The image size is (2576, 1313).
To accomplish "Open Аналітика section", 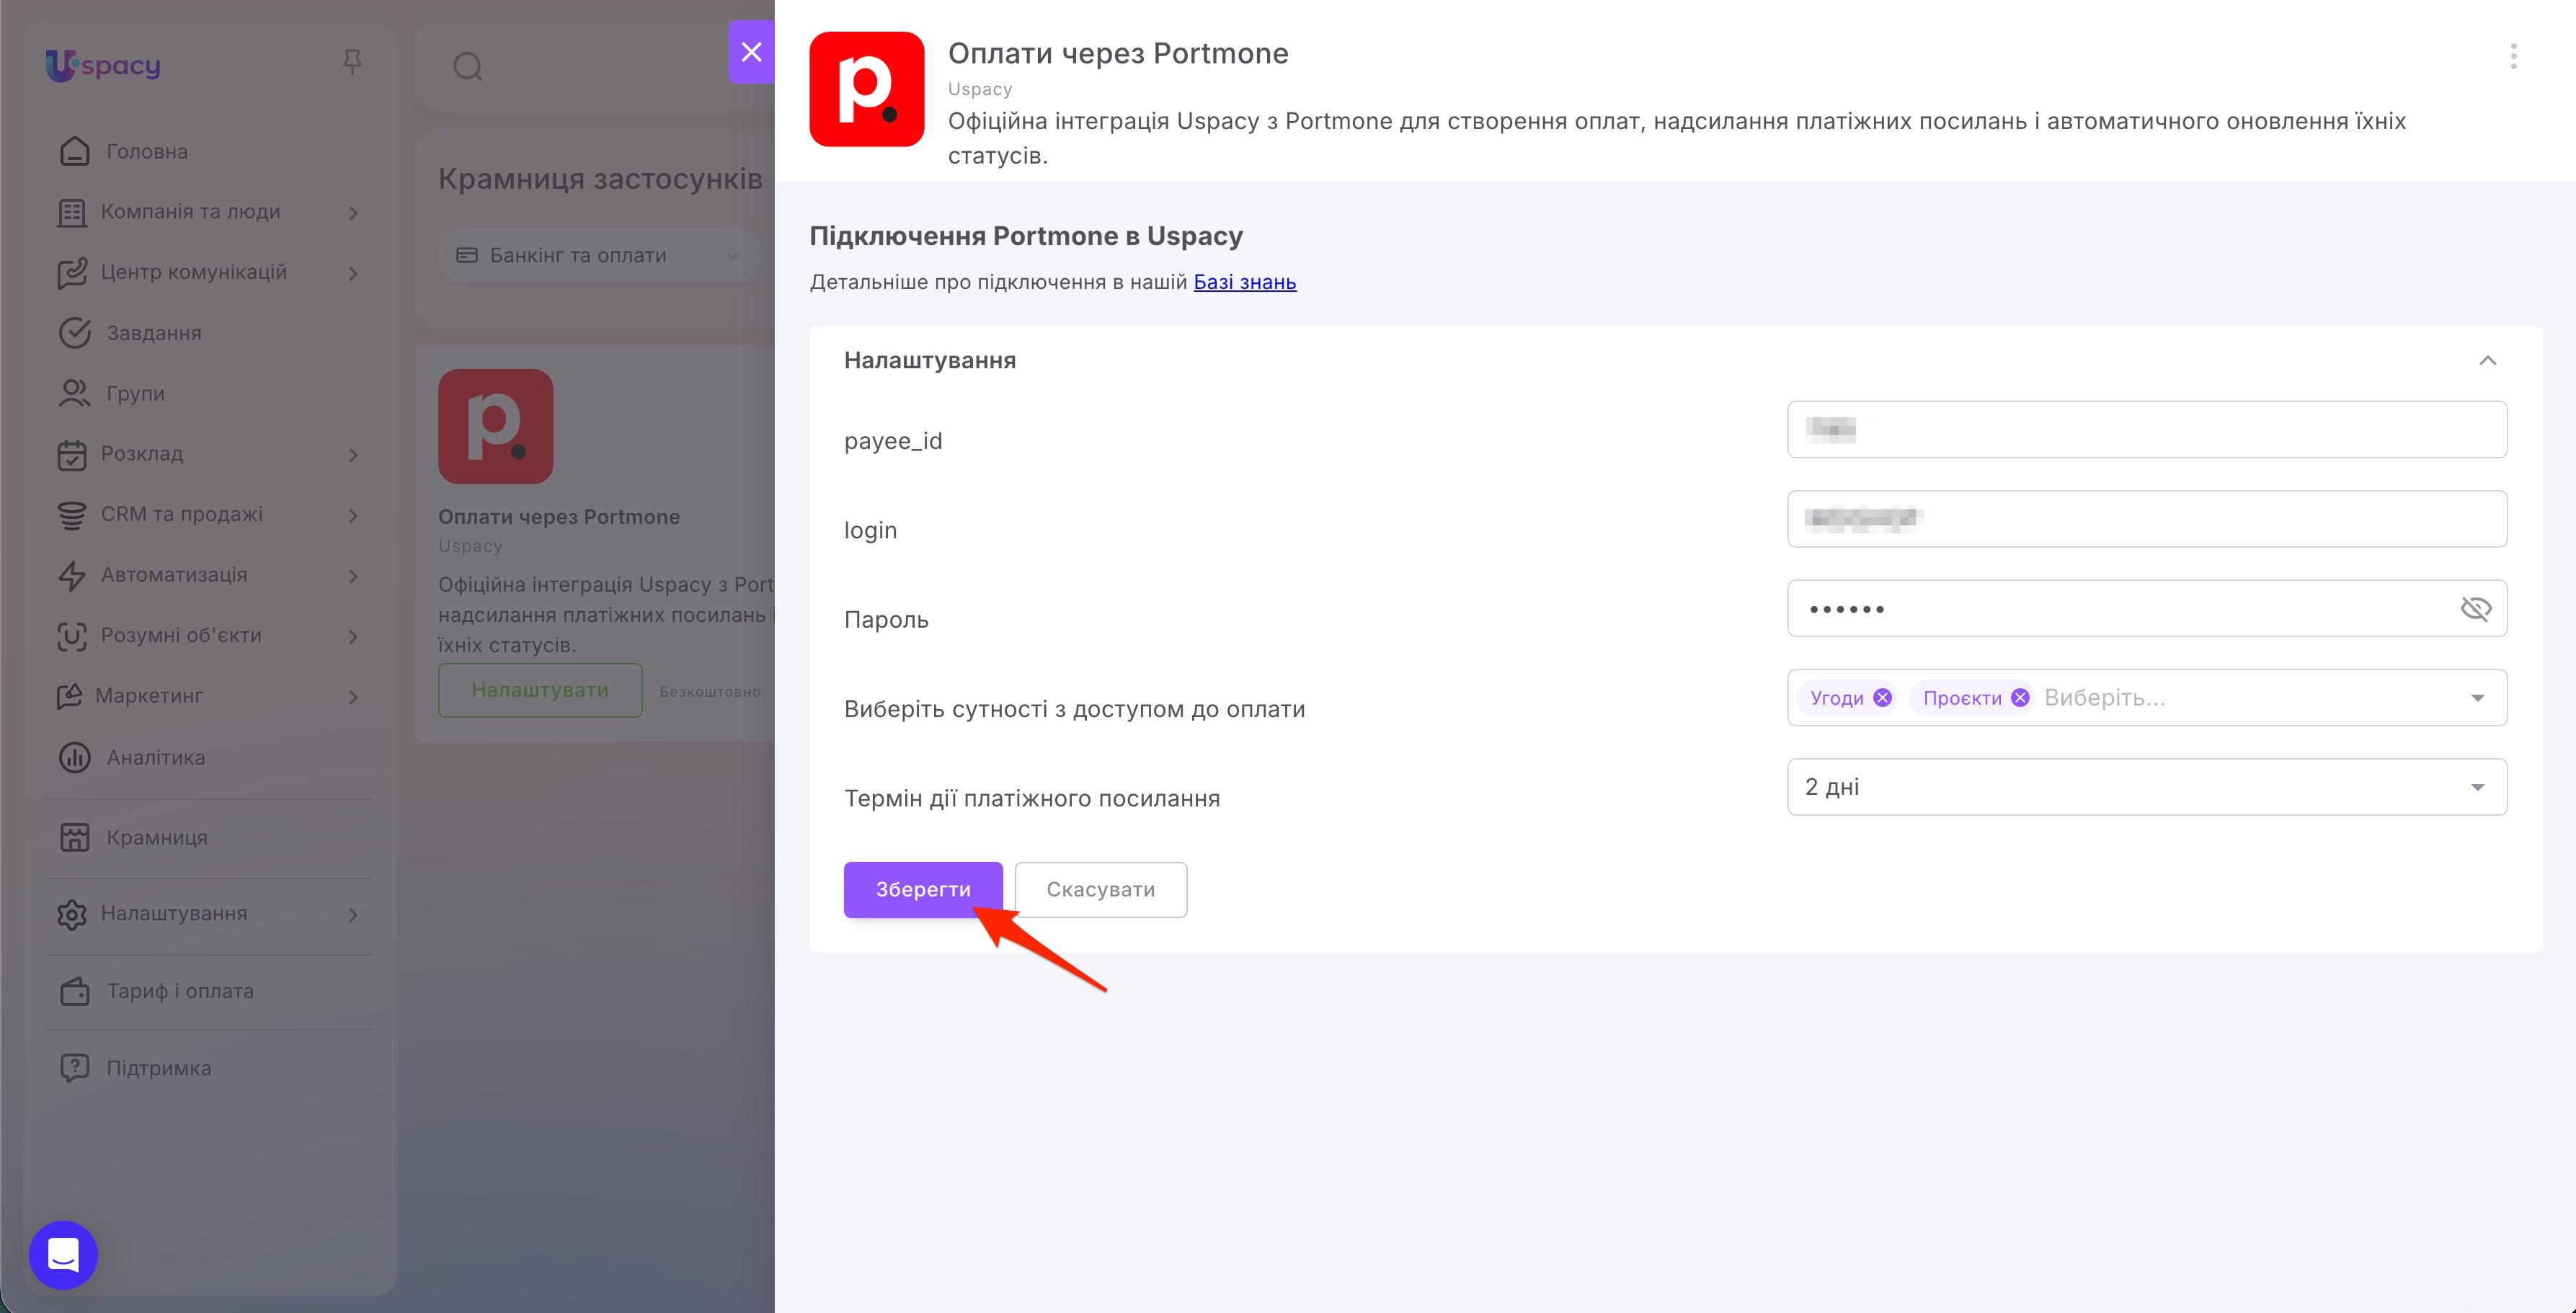I will coord(156,758).
